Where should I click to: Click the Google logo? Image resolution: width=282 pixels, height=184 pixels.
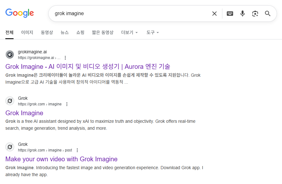click(20, 13)
